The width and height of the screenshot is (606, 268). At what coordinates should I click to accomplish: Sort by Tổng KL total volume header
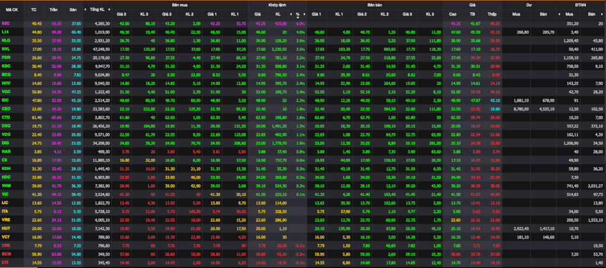tap(97, 9)
